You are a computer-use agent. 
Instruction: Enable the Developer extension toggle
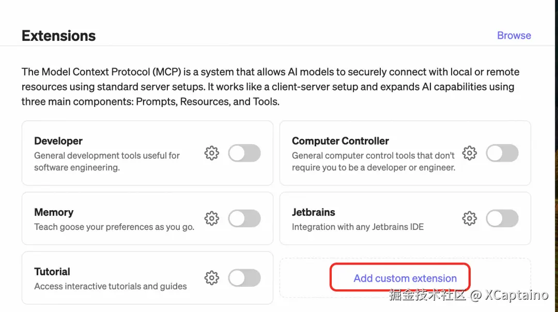click(244, 153)
